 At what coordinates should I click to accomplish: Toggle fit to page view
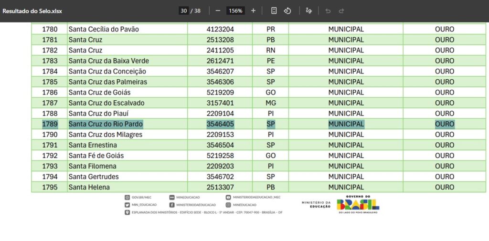tap(274, 10)
